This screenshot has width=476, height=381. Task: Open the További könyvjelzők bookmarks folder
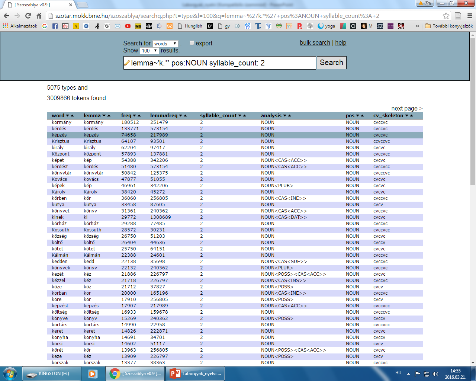pyautogui.click(x=449, y=26)
